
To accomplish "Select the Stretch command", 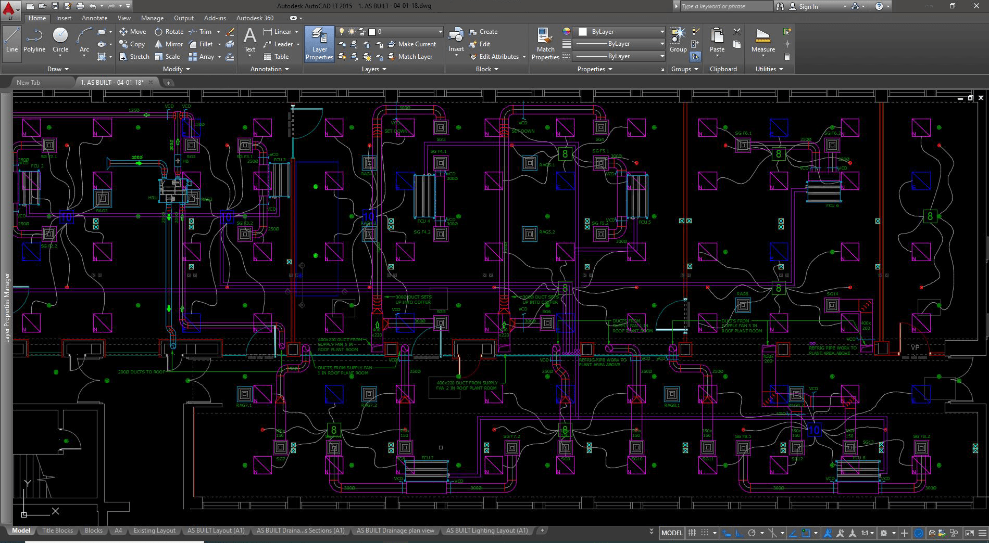I will tap(134, 57).
